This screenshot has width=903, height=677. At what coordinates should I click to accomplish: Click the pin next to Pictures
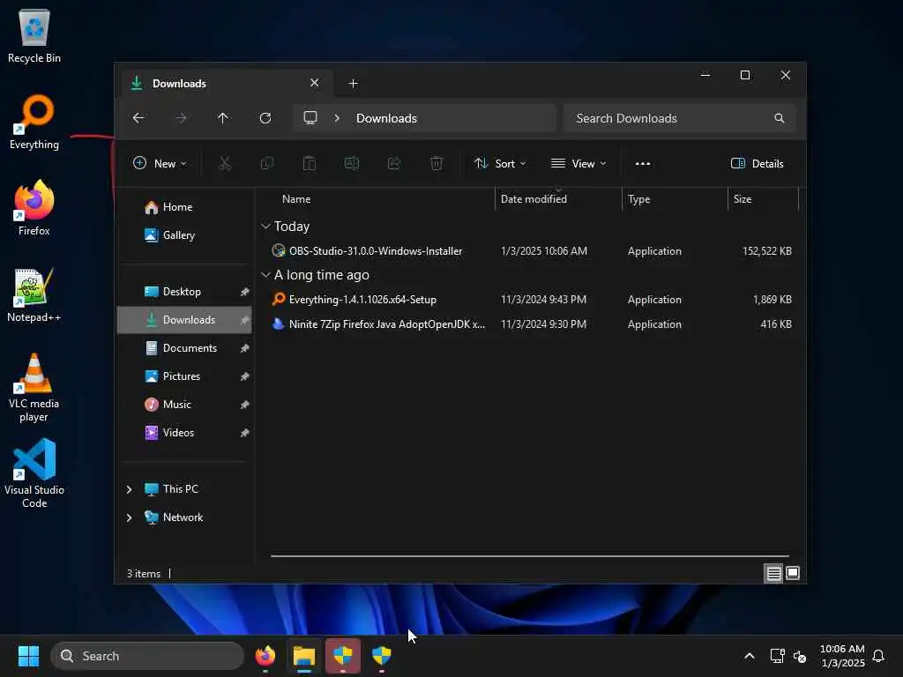click(245, 376)
